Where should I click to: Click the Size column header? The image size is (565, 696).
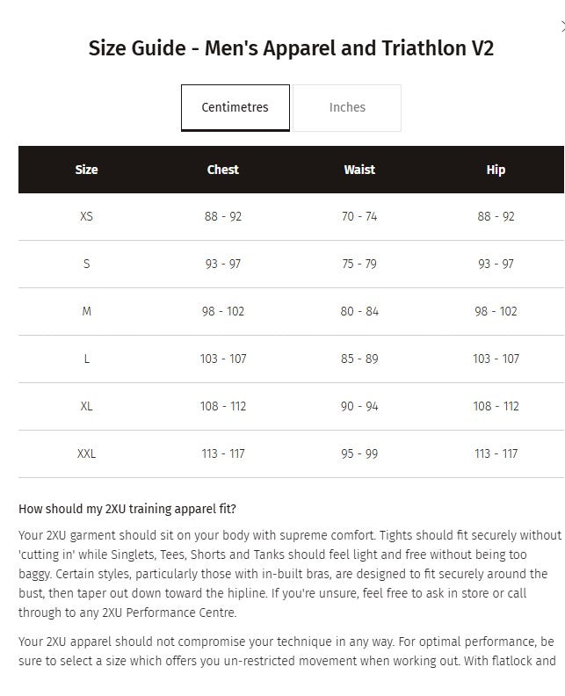pyautogui.click(x=86, y=170)
